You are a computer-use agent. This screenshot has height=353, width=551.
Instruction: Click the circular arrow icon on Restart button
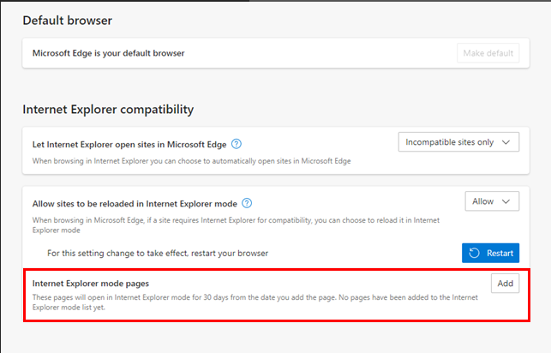pos(475,253)
